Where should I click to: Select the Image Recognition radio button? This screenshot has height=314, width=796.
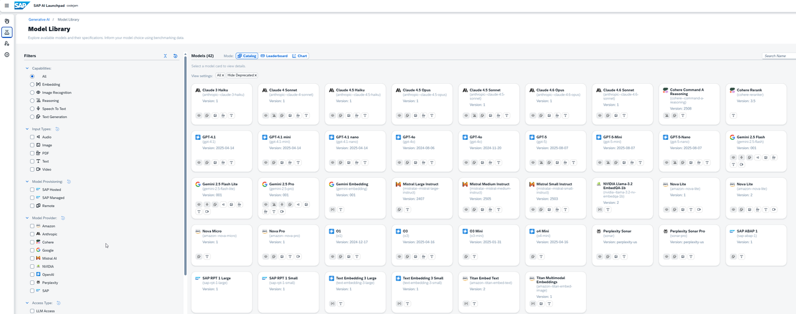click(x=32, y=93)
